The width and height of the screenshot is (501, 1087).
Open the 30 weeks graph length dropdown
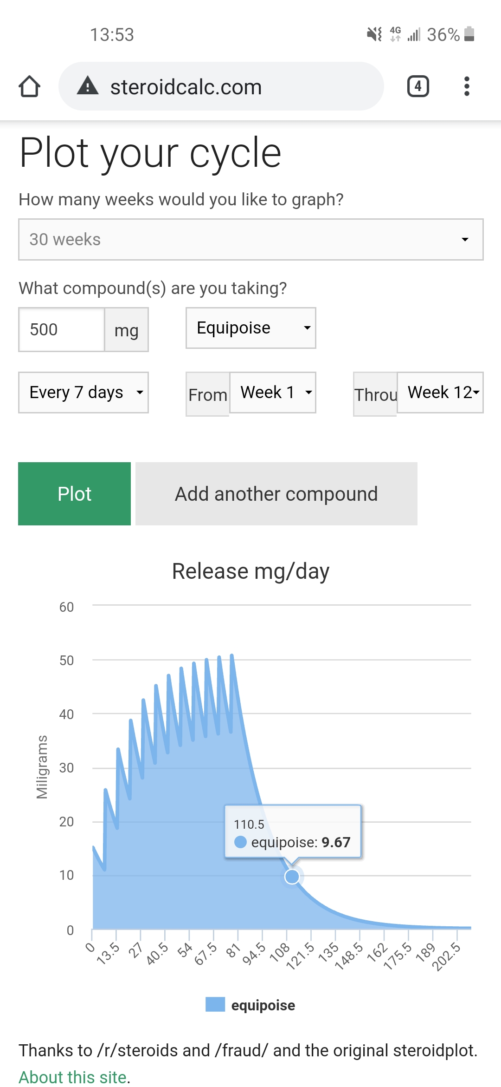click(x=250, y=240)
